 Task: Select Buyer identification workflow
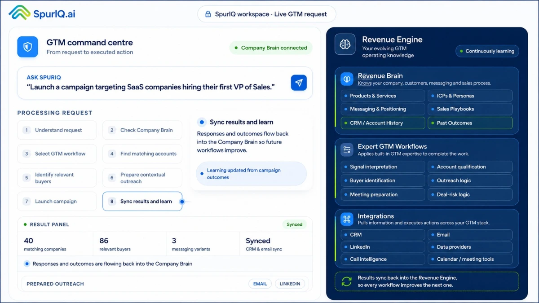click(x=383, y=180)
